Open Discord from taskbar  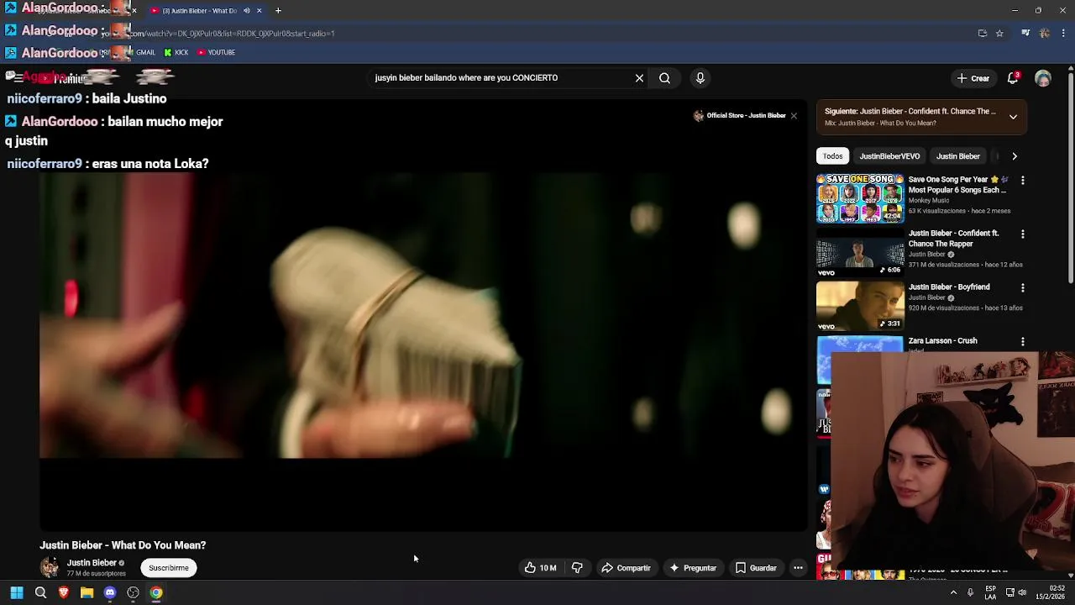(x=110, y=592)
